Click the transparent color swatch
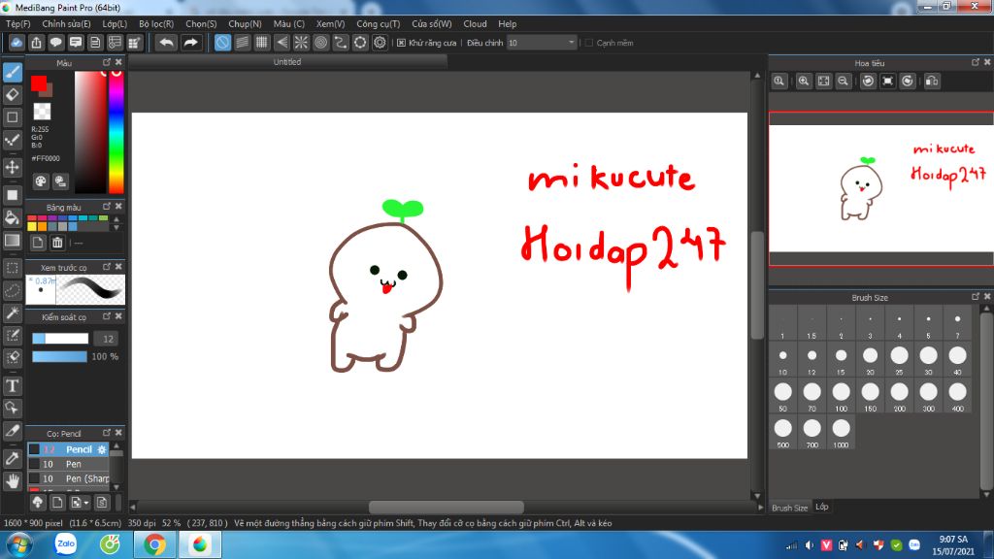994x559 pixels. [42, 112]
